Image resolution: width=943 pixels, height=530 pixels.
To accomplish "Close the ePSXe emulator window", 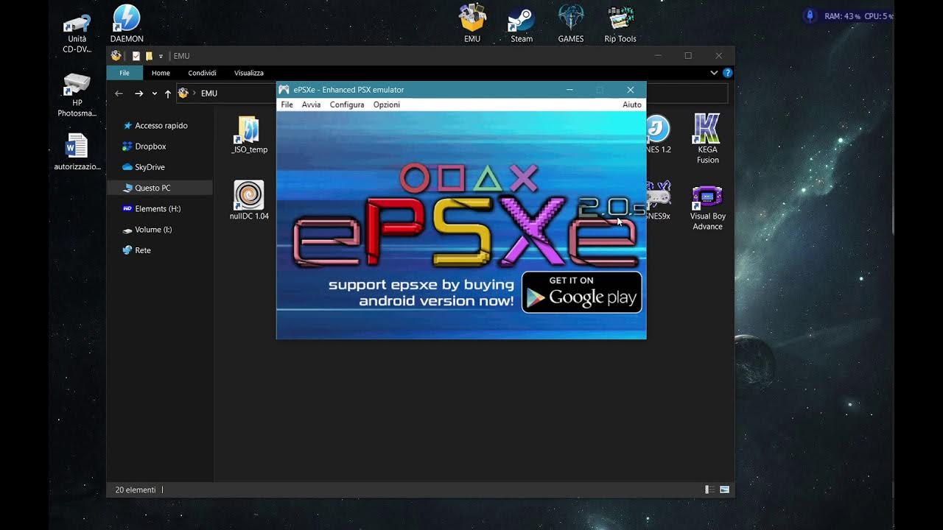I will (x=631, y=90).
